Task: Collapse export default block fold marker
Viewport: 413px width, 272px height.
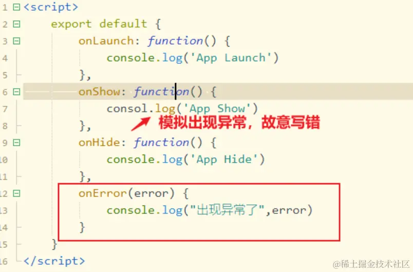Action: pos(16,24)
